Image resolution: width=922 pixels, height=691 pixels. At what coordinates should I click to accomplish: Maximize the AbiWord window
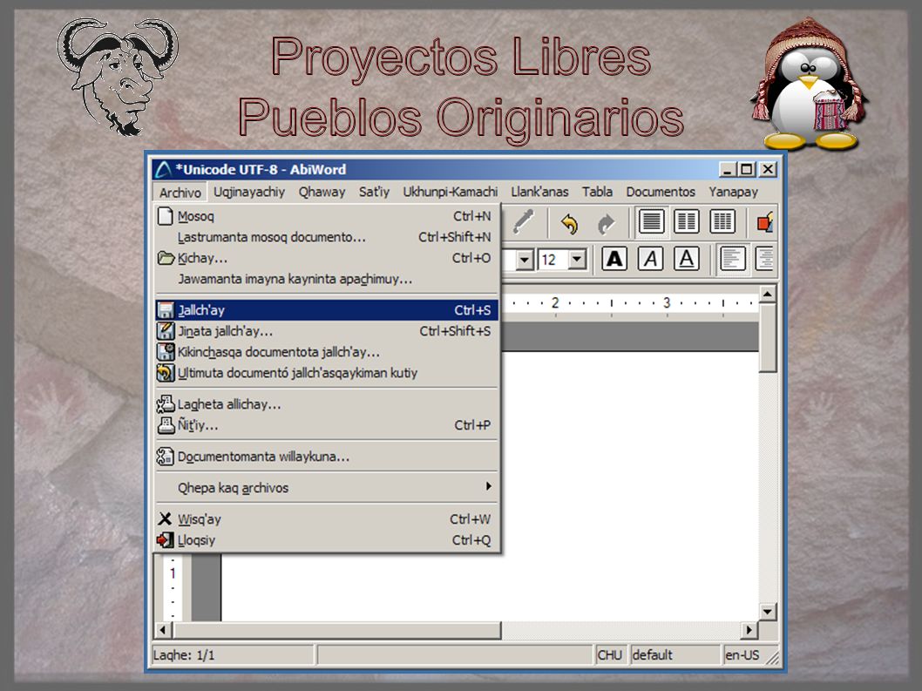click(746, 169)
